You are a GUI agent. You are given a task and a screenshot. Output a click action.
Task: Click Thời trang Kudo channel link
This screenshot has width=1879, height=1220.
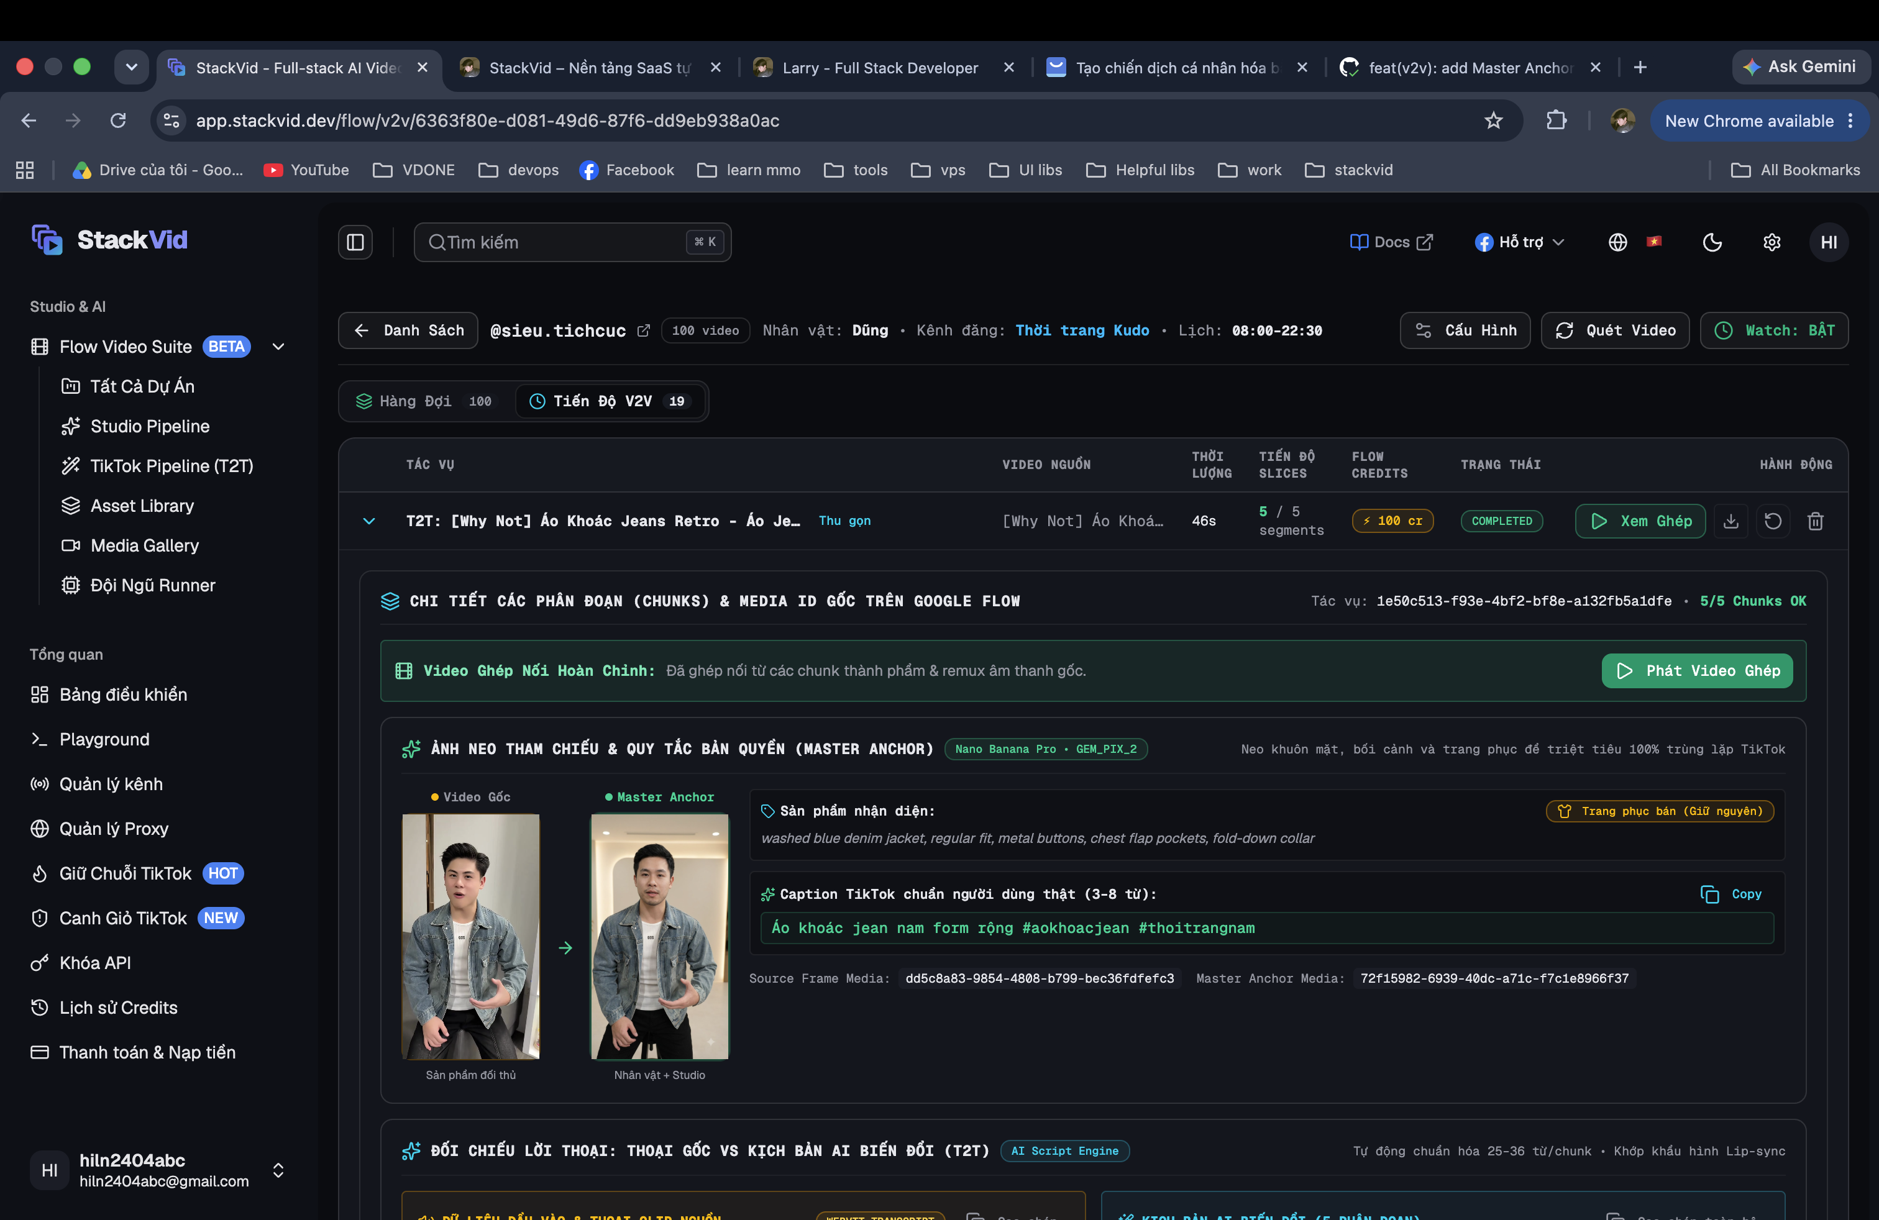[x=1082, y=330]
